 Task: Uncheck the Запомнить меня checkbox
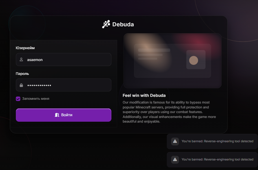(x=18, y=99)
